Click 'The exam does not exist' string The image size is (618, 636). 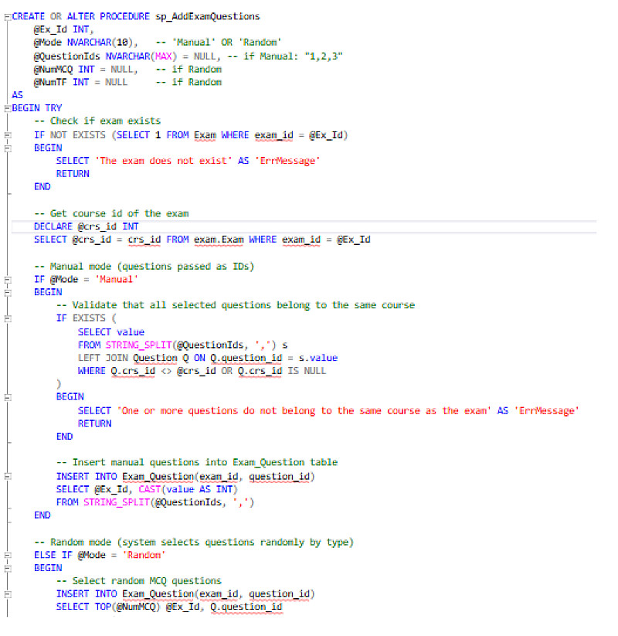(x=164, y=161)
